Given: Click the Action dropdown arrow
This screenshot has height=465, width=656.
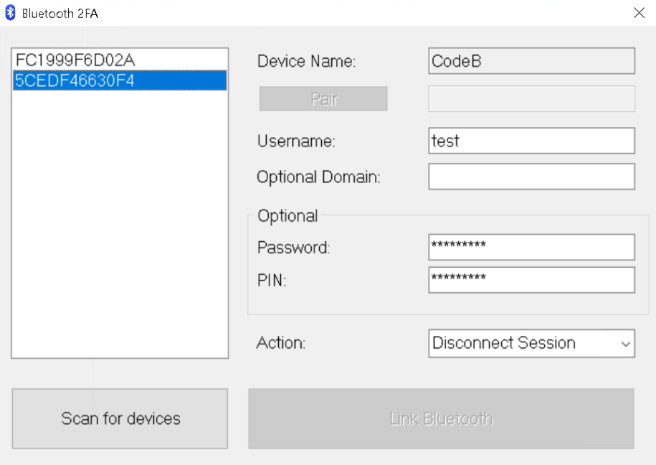Looking at the screenshot, I should [x=625, y=343].
